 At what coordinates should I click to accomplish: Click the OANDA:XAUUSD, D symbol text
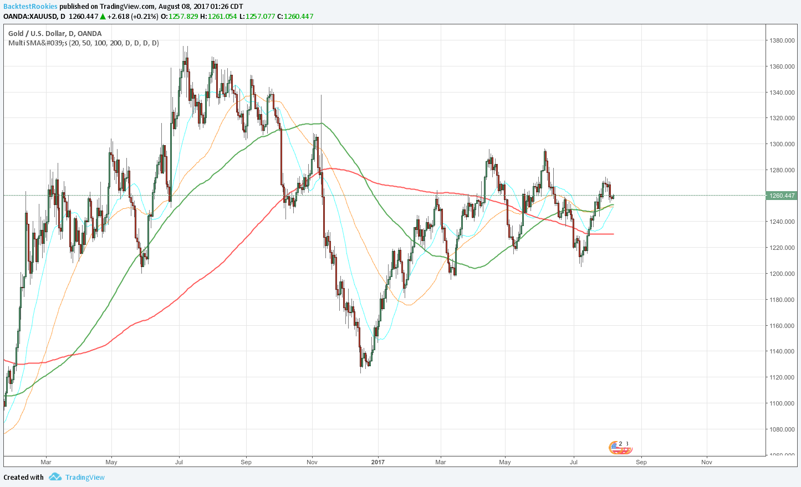[x=34, y=17]
